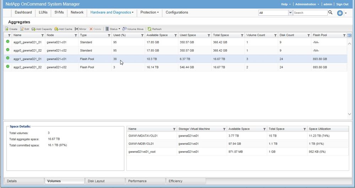
Task: Click the green status dot for aggr0_gwwna021_01
Action: 8,42
